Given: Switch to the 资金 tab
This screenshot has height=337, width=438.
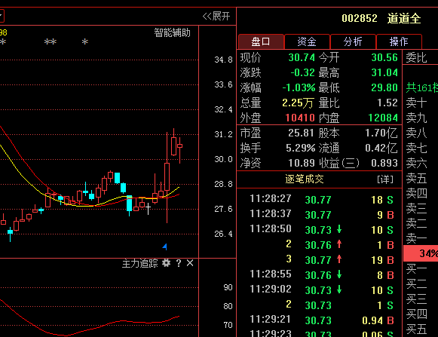Looking at the screenshot, I should (x=307, y=41).
